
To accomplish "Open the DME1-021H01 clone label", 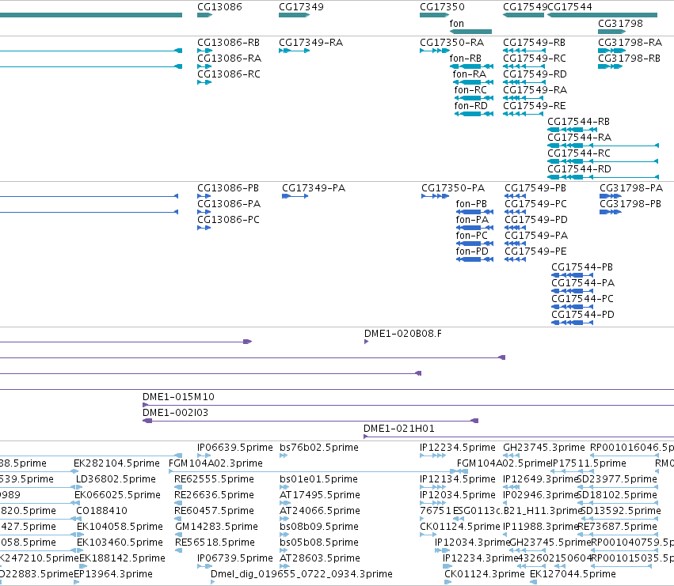I will 399,429.
